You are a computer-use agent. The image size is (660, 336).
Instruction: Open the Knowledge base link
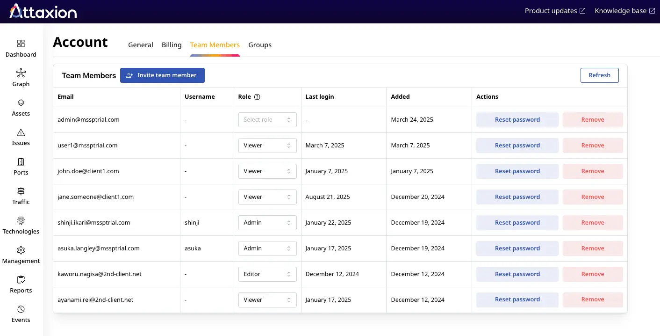624,11
